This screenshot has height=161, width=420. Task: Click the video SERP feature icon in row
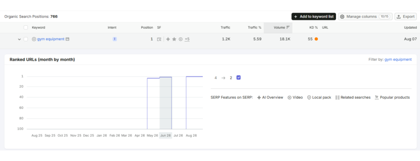180,39
